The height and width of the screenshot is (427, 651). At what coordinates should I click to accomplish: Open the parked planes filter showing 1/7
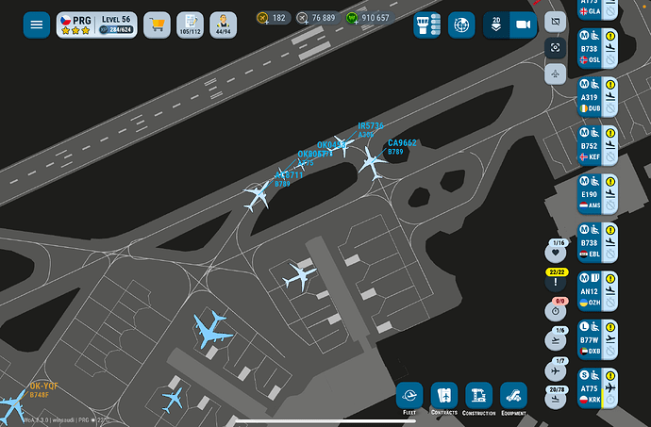(556, 370)
